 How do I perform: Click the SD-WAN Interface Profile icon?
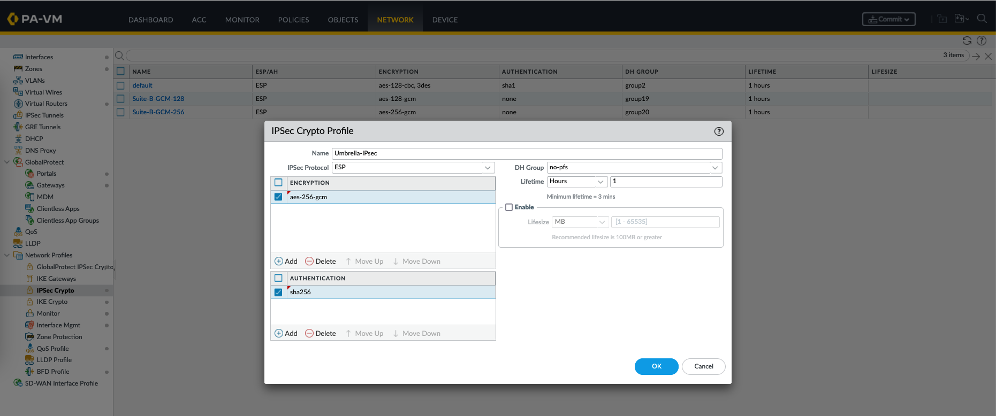(18, 383)
